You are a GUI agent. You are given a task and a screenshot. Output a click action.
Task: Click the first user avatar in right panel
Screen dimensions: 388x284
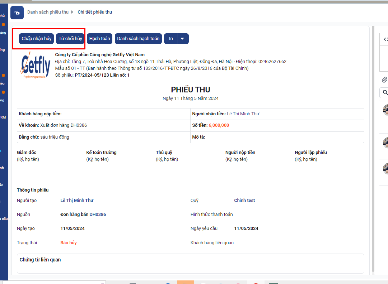tap(385, 110)
